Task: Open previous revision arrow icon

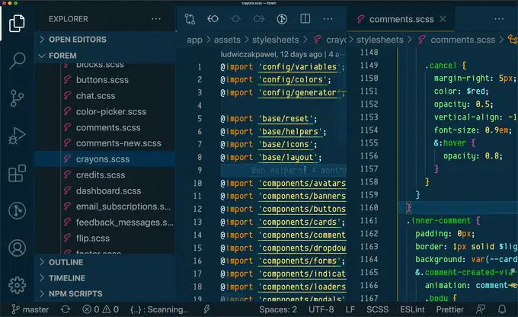Action: [x=213, y=19]
